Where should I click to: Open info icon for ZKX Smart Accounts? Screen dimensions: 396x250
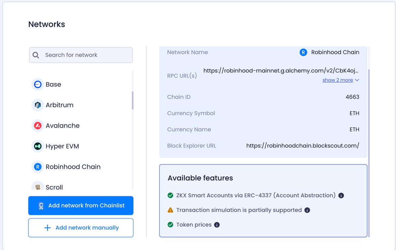[x=341, y=195]
